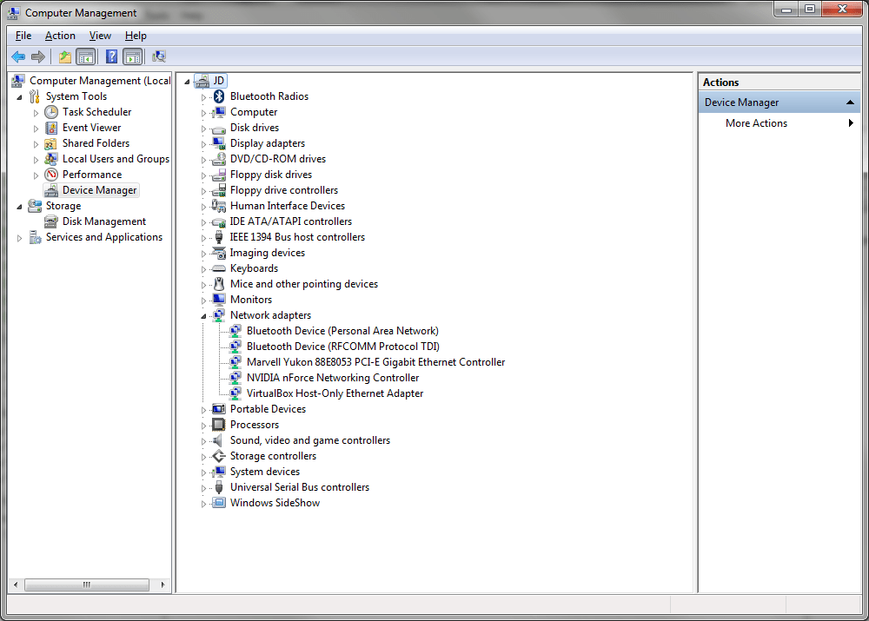The width and height of the screenshot is (869, 621).
Task: Expand the Shared Folders node
Action: click(x=36, y=144)
